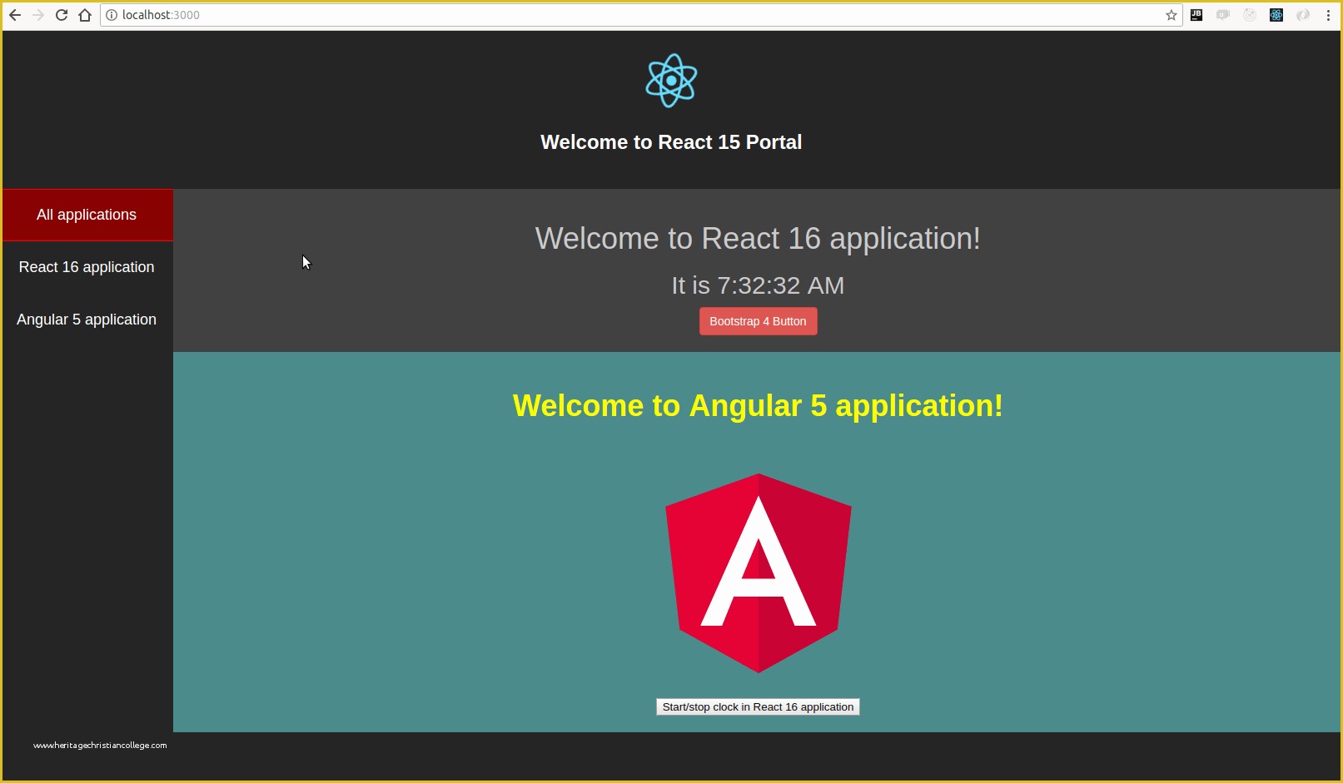
Task: Click the Welcome to React 16 application heading
Action: click(758, 239)
